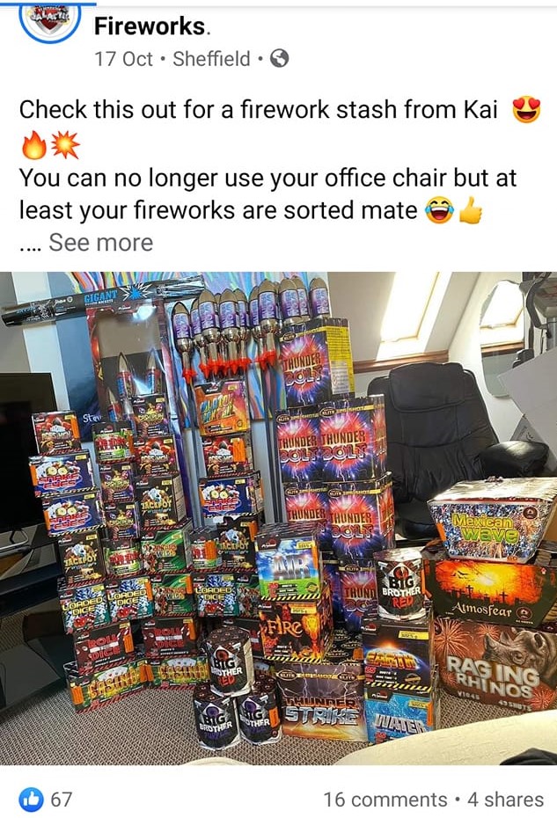Open the "Fireworks." page name
Image resolution: width=557 pixels, height=818 pixels.
click(x=152, y=26)
